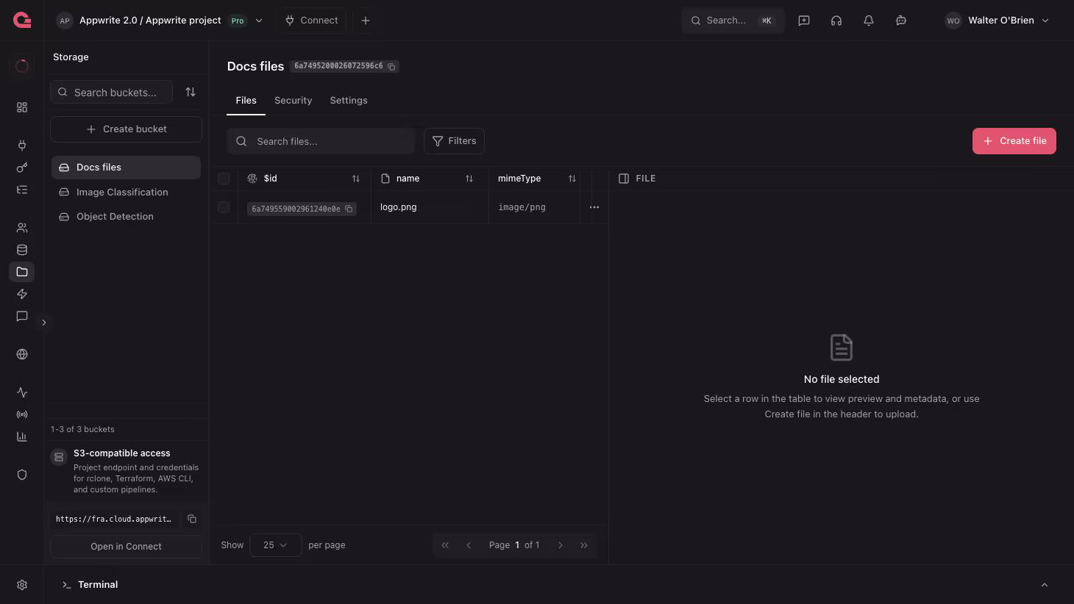Image resolution: width=1074 pixels, height=604 pixels.
Task: Open the plug integrations icon in sidebar
Action: (22, 145)
